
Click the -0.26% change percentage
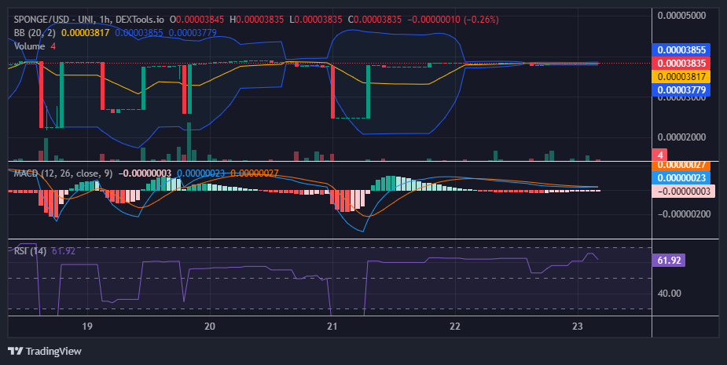point(481,20)
